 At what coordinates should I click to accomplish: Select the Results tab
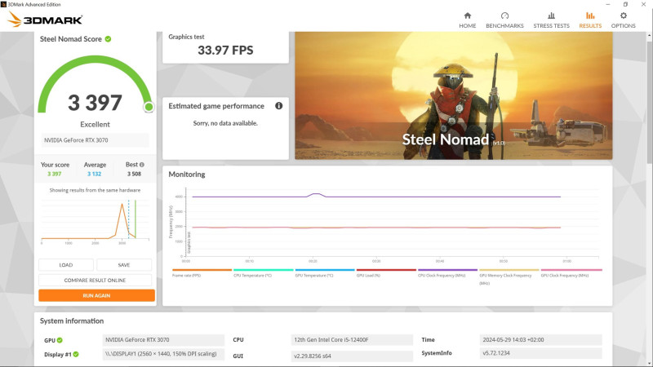pos(590,20)
